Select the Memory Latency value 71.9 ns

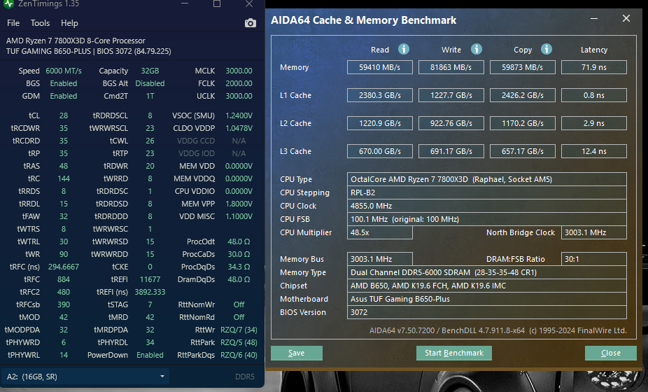(594, 67)
